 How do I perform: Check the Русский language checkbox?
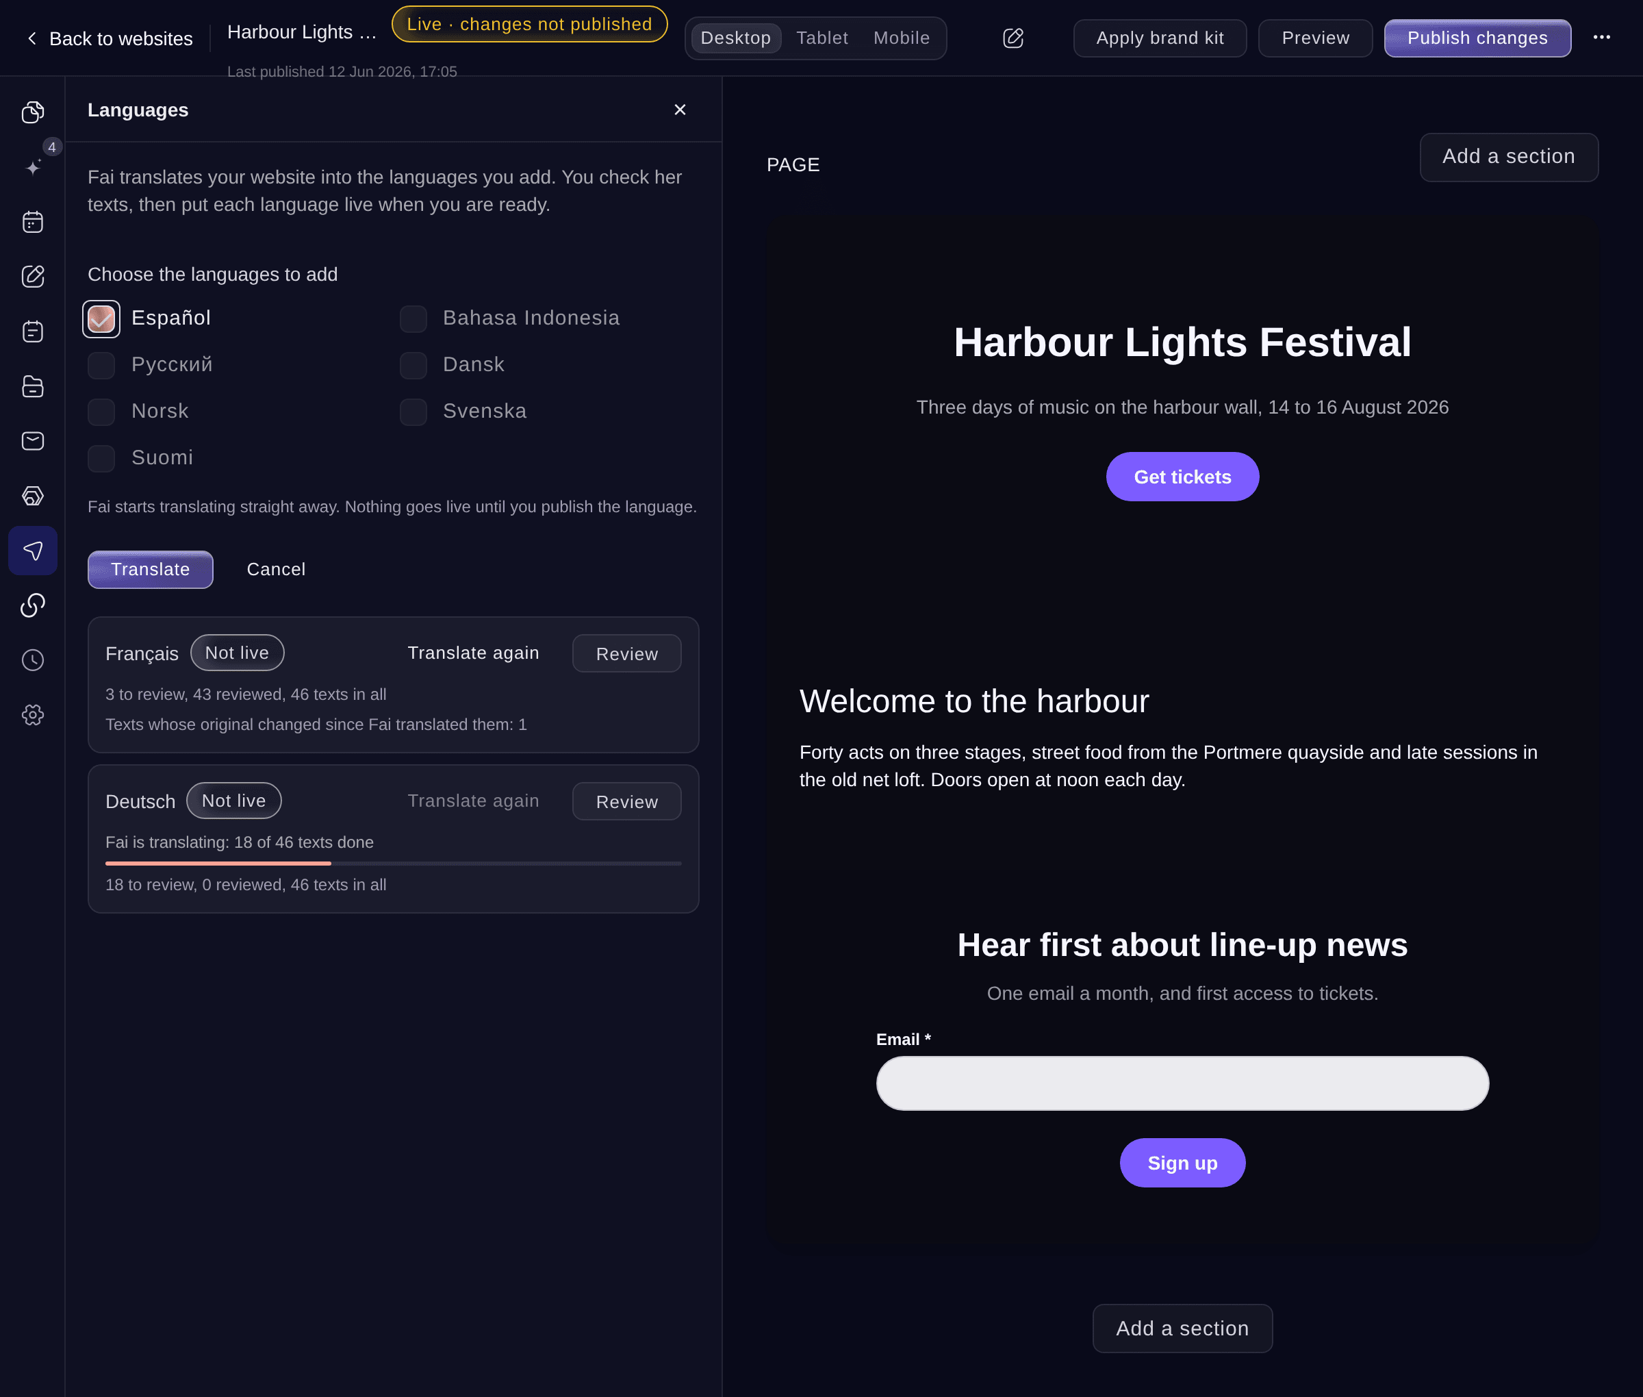101,365
